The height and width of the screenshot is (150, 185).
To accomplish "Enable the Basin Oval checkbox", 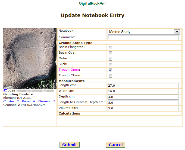I will pos(111,53).
